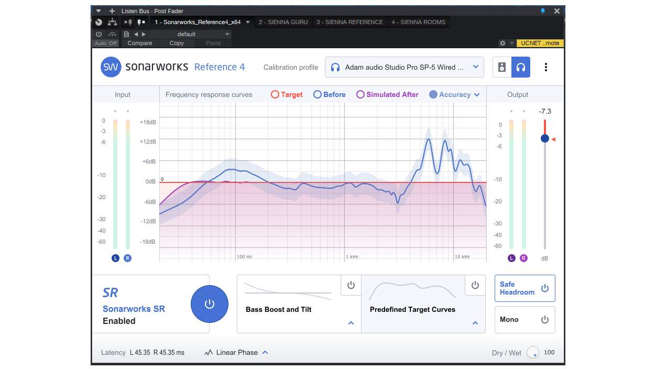Expand the Linear Phase filter options

265,352
